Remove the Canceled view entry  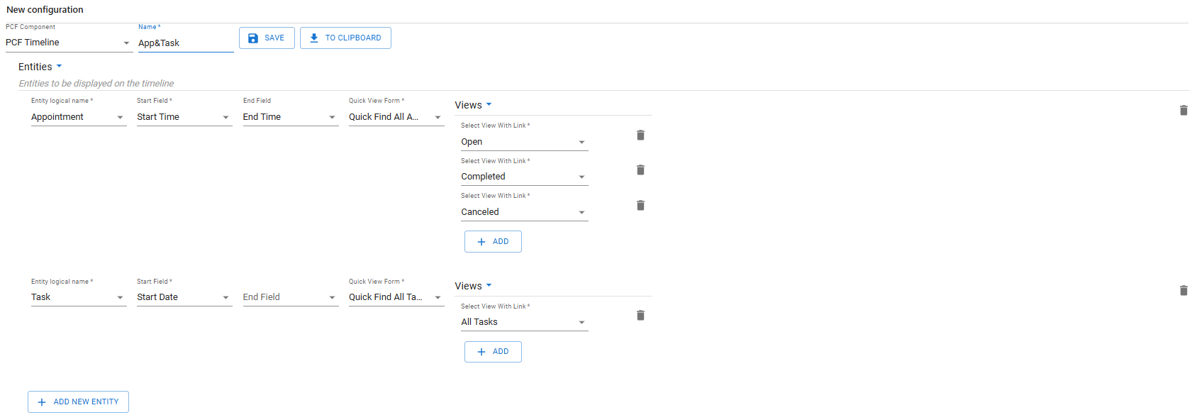click(640, 206)
